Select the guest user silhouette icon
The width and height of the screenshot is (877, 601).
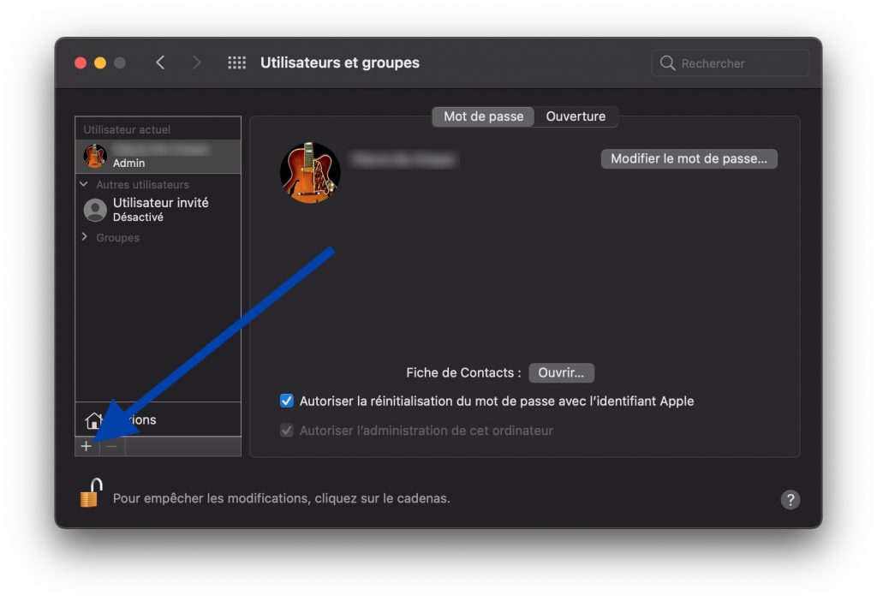(x=95, y=210)
